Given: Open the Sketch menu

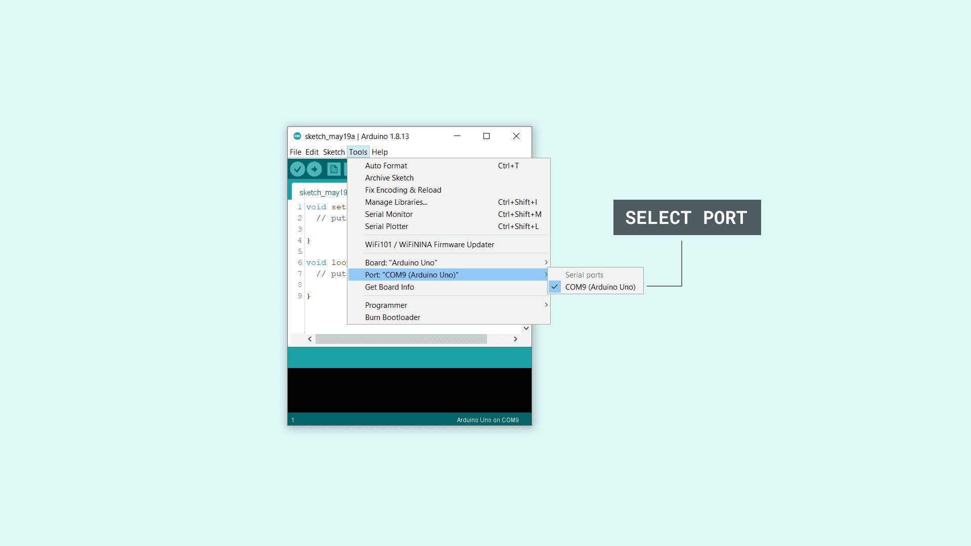Looking at the screenshot, I should pyautogui.click(x=334, y=152).
